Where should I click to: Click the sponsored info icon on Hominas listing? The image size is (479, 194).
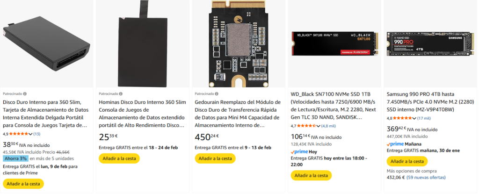(121, 93)
